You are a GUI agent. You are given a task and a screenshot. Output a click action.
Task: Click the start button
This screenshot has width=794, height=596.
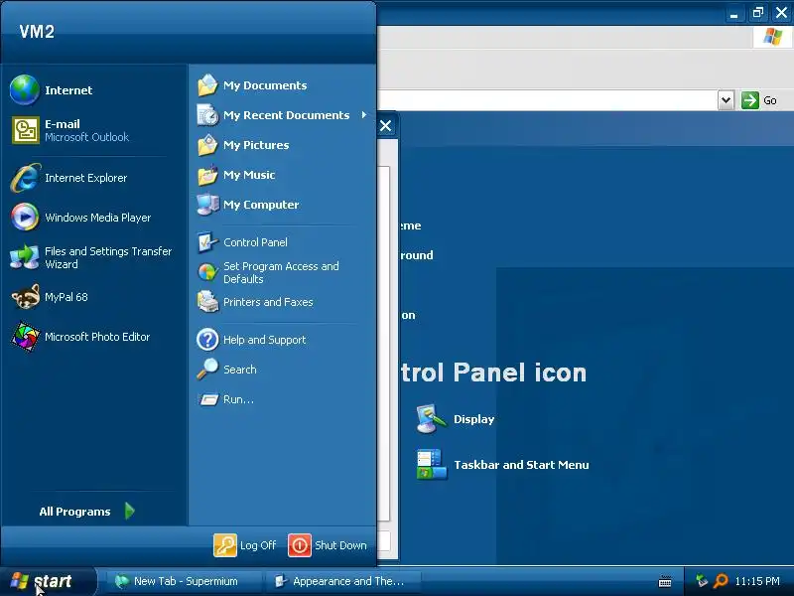(x=48, y=581)
